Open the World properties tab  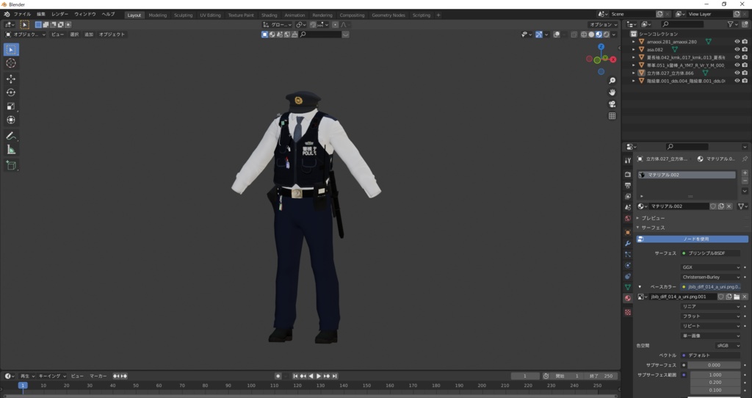tap(628, 219)
